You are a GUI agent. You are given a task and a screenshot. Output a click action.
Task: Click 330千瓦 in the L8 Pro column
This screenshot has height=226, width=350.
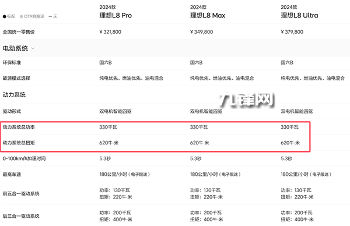tap(108, 127)
